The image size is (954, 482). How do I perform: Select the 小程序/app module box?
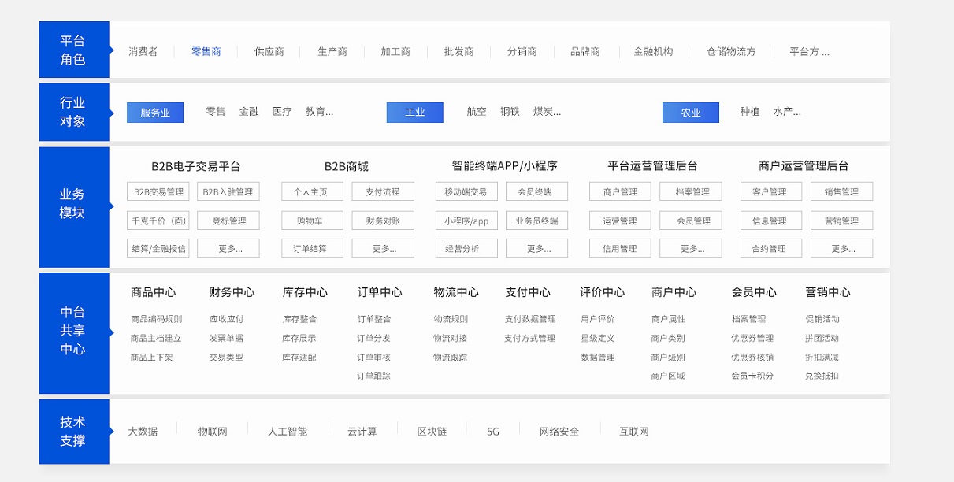click(x=466, y=221)
